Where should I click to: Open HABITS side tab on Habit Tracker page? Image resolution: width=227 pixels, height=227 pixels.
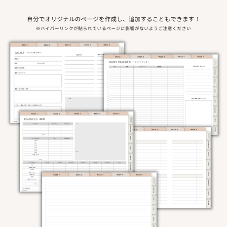click(x=215, y=100)
